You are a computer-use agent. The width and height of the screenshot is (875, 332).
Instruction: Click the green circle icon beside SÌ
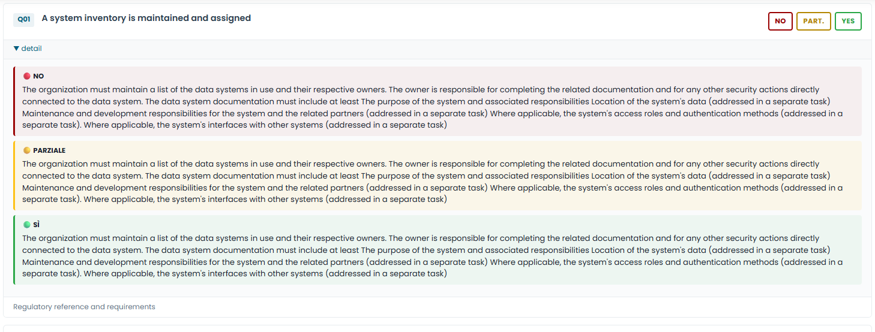(x=26, y=225)
